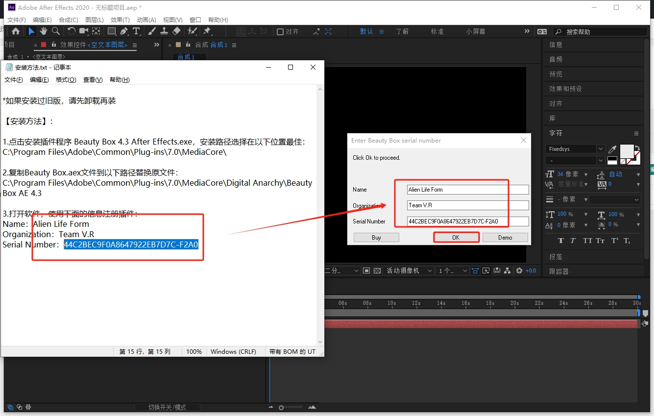Select the Clone Stamp tool
The width and height of the screenshot is (654, 416).
click(x=164, y=31)
